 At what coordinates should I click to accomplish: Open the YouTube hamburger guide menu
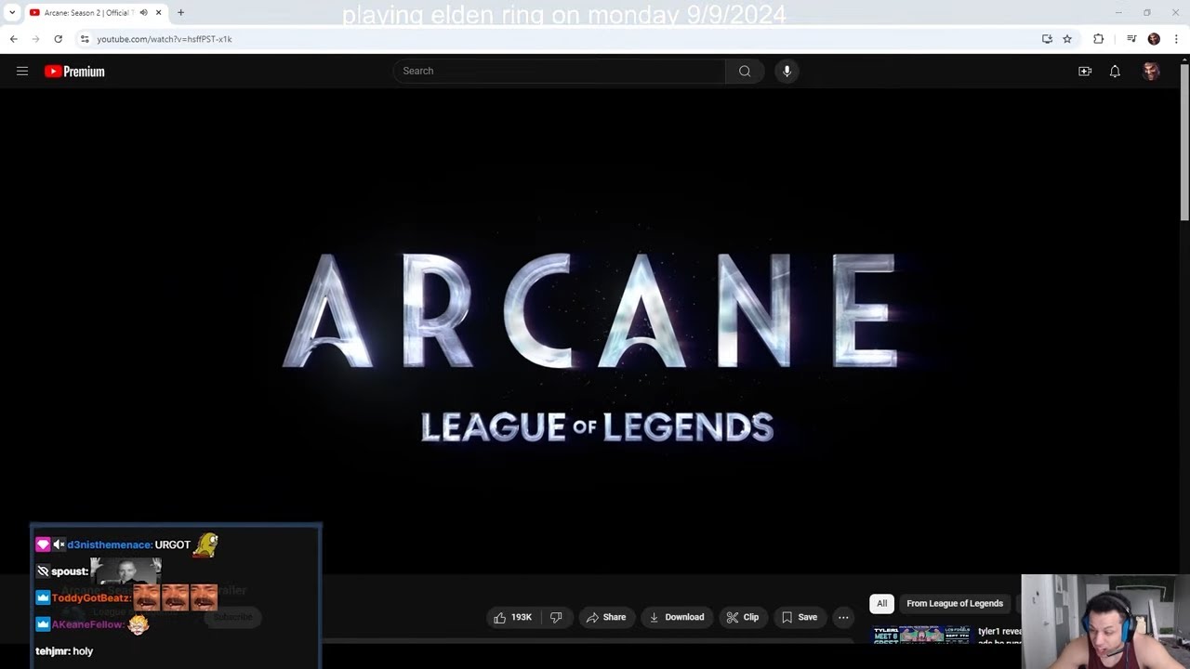(x=22, y=71)
